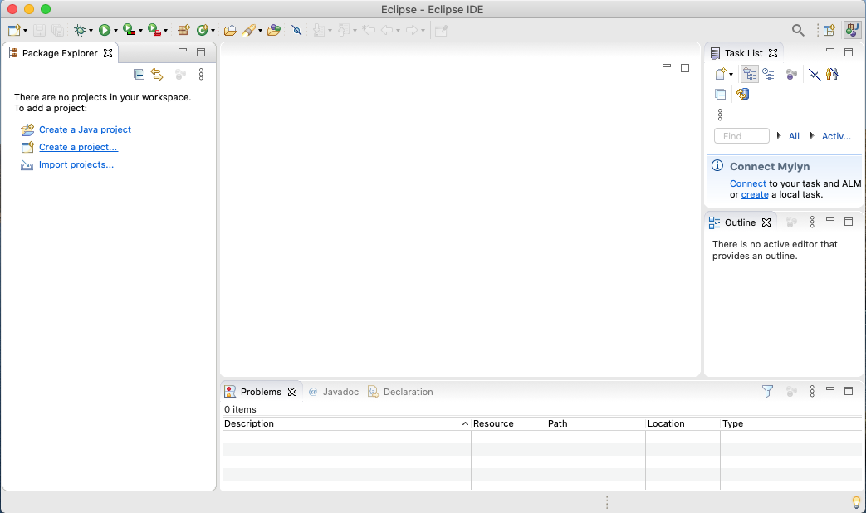
Task: Click the 'Create a Java project' link
Action: 85,129
